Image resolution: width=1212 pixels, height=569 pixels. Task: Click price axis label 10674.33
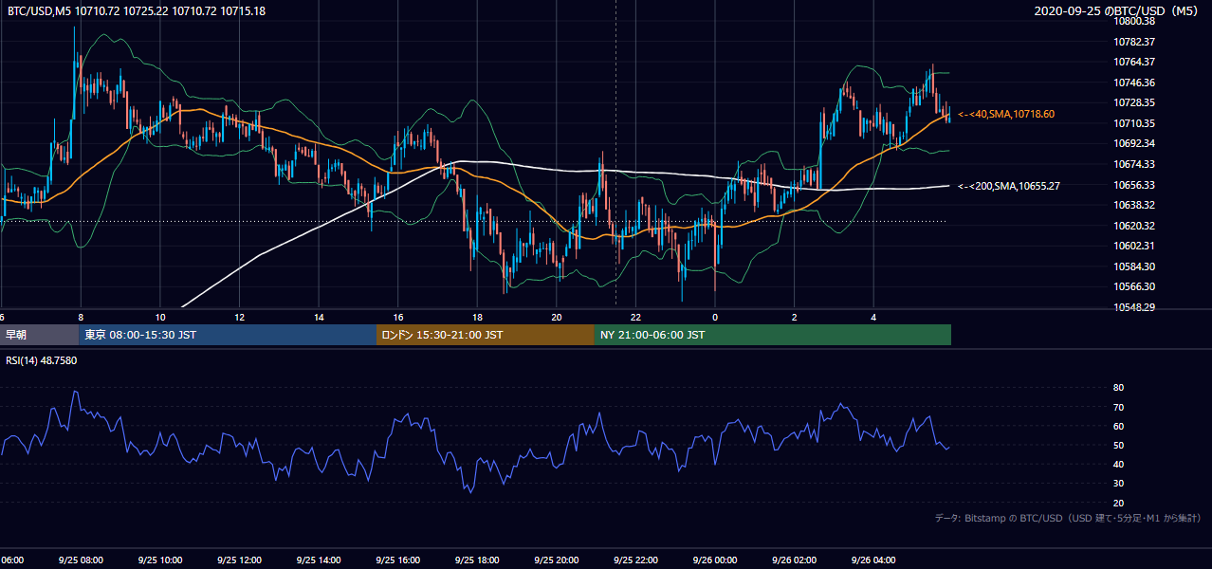(1134, 164)
